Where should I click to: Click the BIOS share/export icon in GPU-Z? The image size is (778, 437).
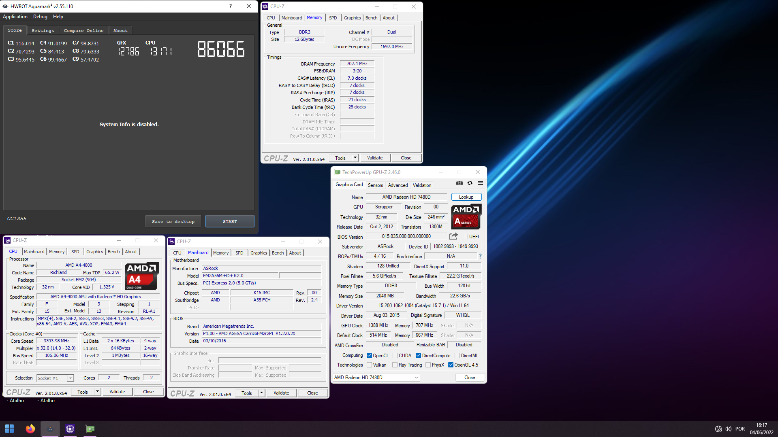coord(453,236)
